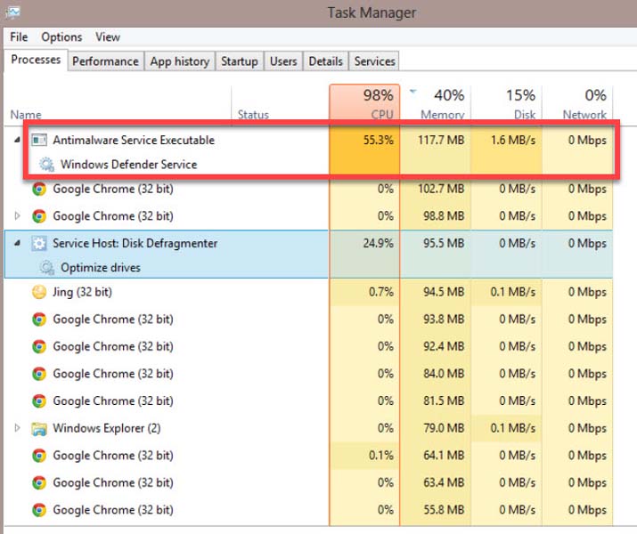637x534 pixels.
Task: Sort by the Name column header
Action: coord(118,104)
